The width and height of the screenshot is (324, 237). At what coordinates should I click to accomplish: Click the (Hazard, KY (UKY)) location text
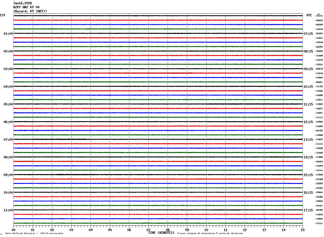30,11
